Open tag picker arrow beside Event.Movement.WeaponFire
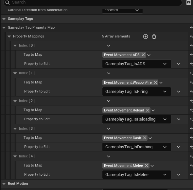This screenshot has height=190, width=193. pos(161,83)
